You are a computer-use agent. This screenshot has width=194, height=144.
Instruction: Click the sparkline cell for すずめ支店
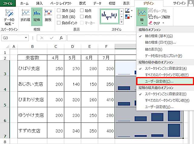149,131
